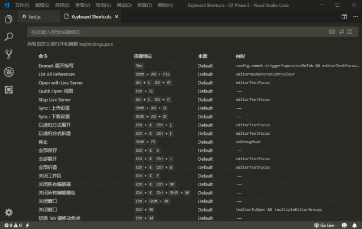The image size is (362, 229).
Task: Click the 按键绑定 column header
Action: point(143,56)
